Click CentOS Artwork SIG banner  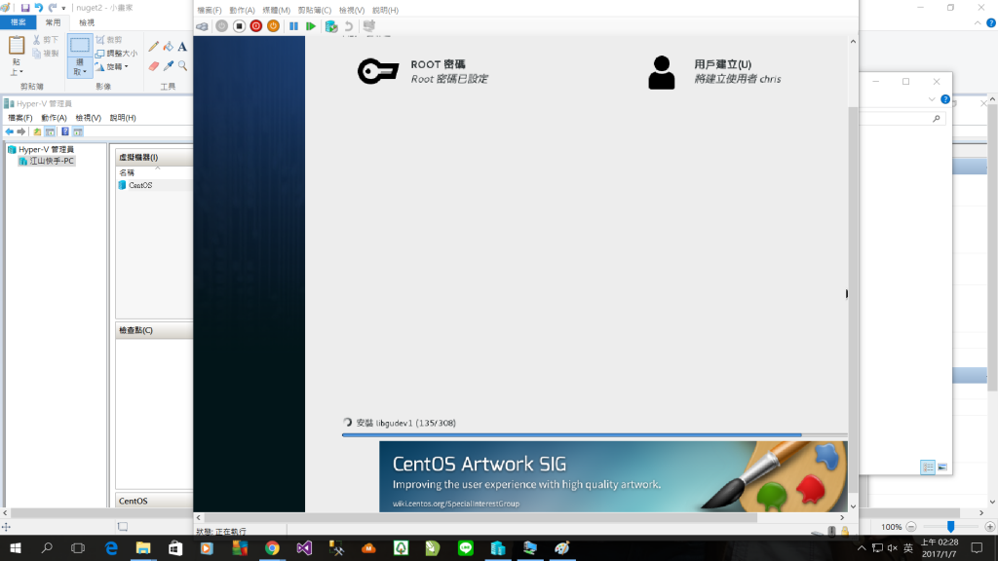(x=613, y=476)
